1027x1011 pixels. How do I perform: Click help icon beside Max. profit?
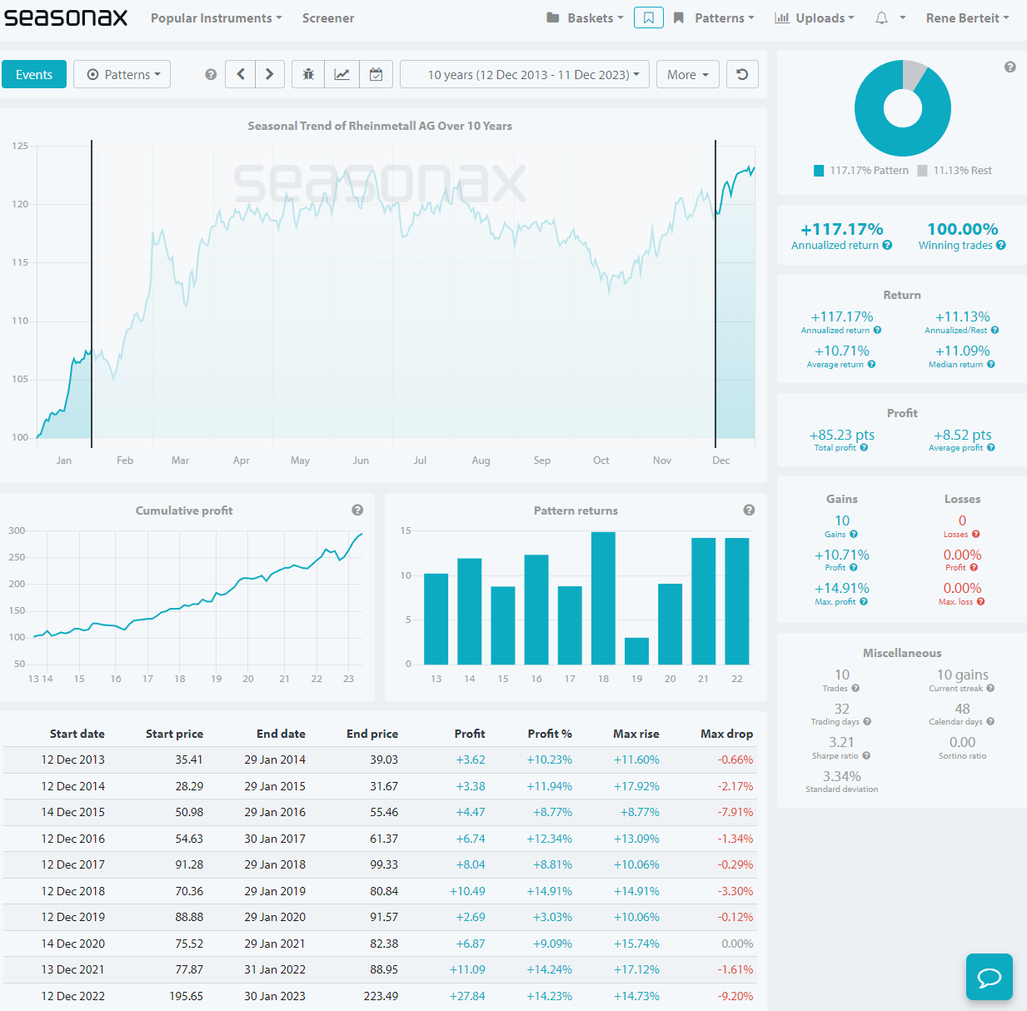coord(864,601)
